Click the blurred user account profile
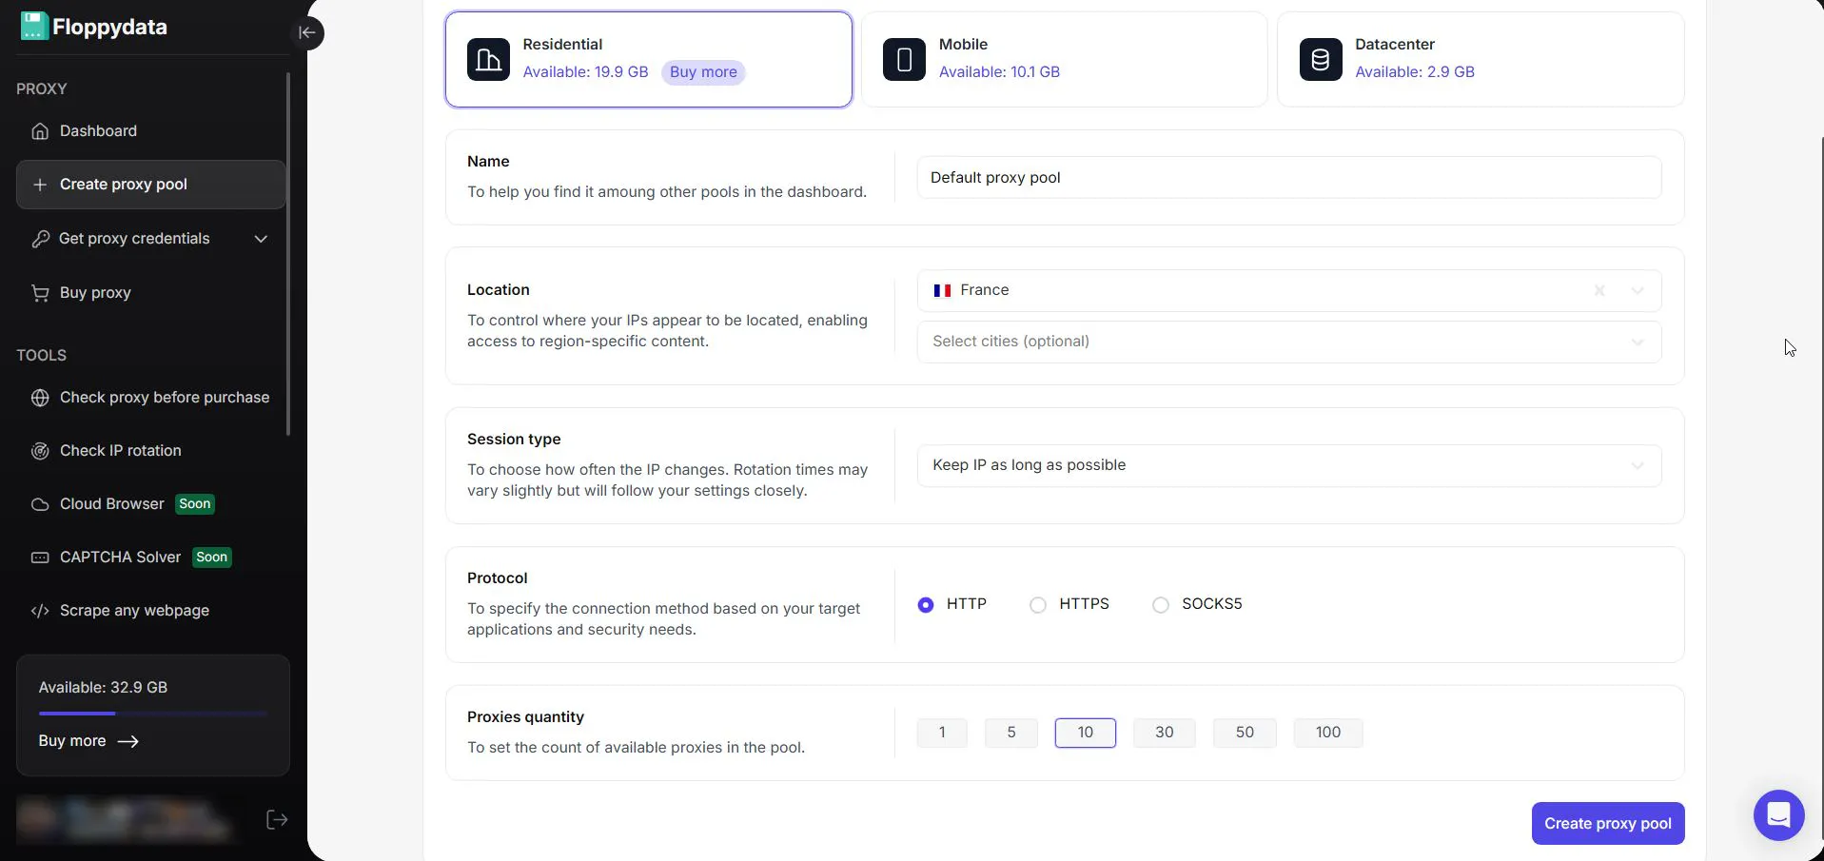The image size is (1824, 861). pyautogui.click(x=126, y=820)
